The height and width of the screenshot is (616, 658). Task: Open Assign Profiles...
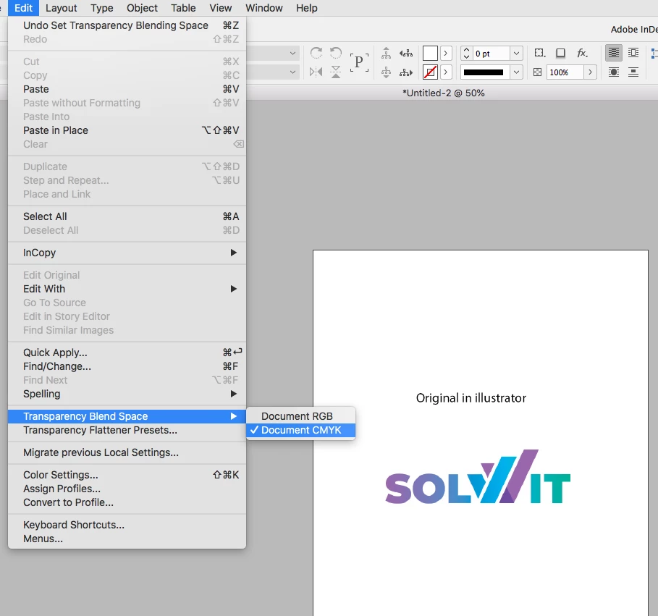(x=127, y=489)
